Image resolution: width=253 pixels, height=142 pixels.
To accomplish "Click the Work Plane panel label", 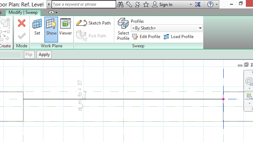I will tap(52, 46).
